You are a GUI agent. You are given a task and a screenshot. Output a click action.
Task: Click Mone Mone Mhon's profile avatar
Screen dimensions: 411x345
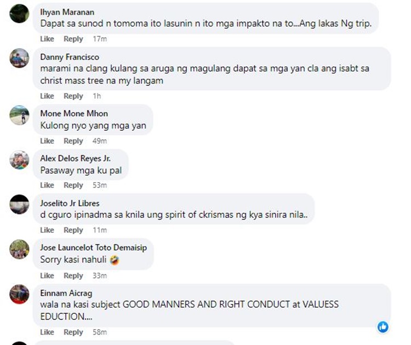pyautogui.click(x=19, y=115)
